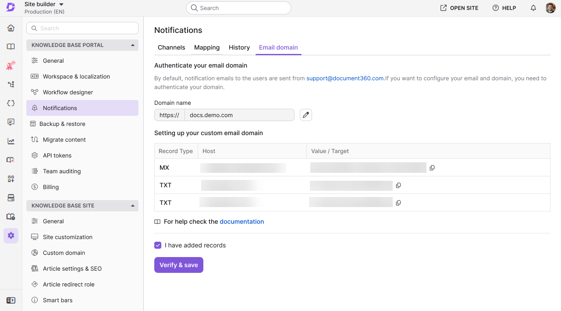Open the curly braces API icon
Screen dimensions: 561x311
pyautogui.click(x=11, y=103)
